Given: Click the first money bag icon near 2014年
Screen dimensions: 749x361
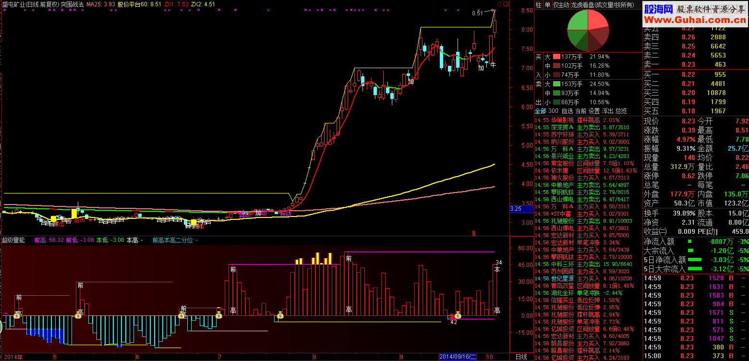Looking at the screenshot, I should (17, 315).
